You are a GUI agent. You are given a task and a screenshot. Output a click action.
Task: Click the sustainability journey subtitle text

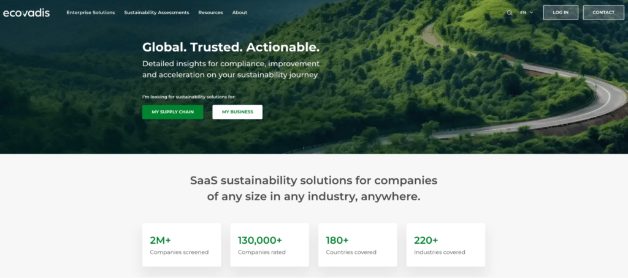pos(231,69)
